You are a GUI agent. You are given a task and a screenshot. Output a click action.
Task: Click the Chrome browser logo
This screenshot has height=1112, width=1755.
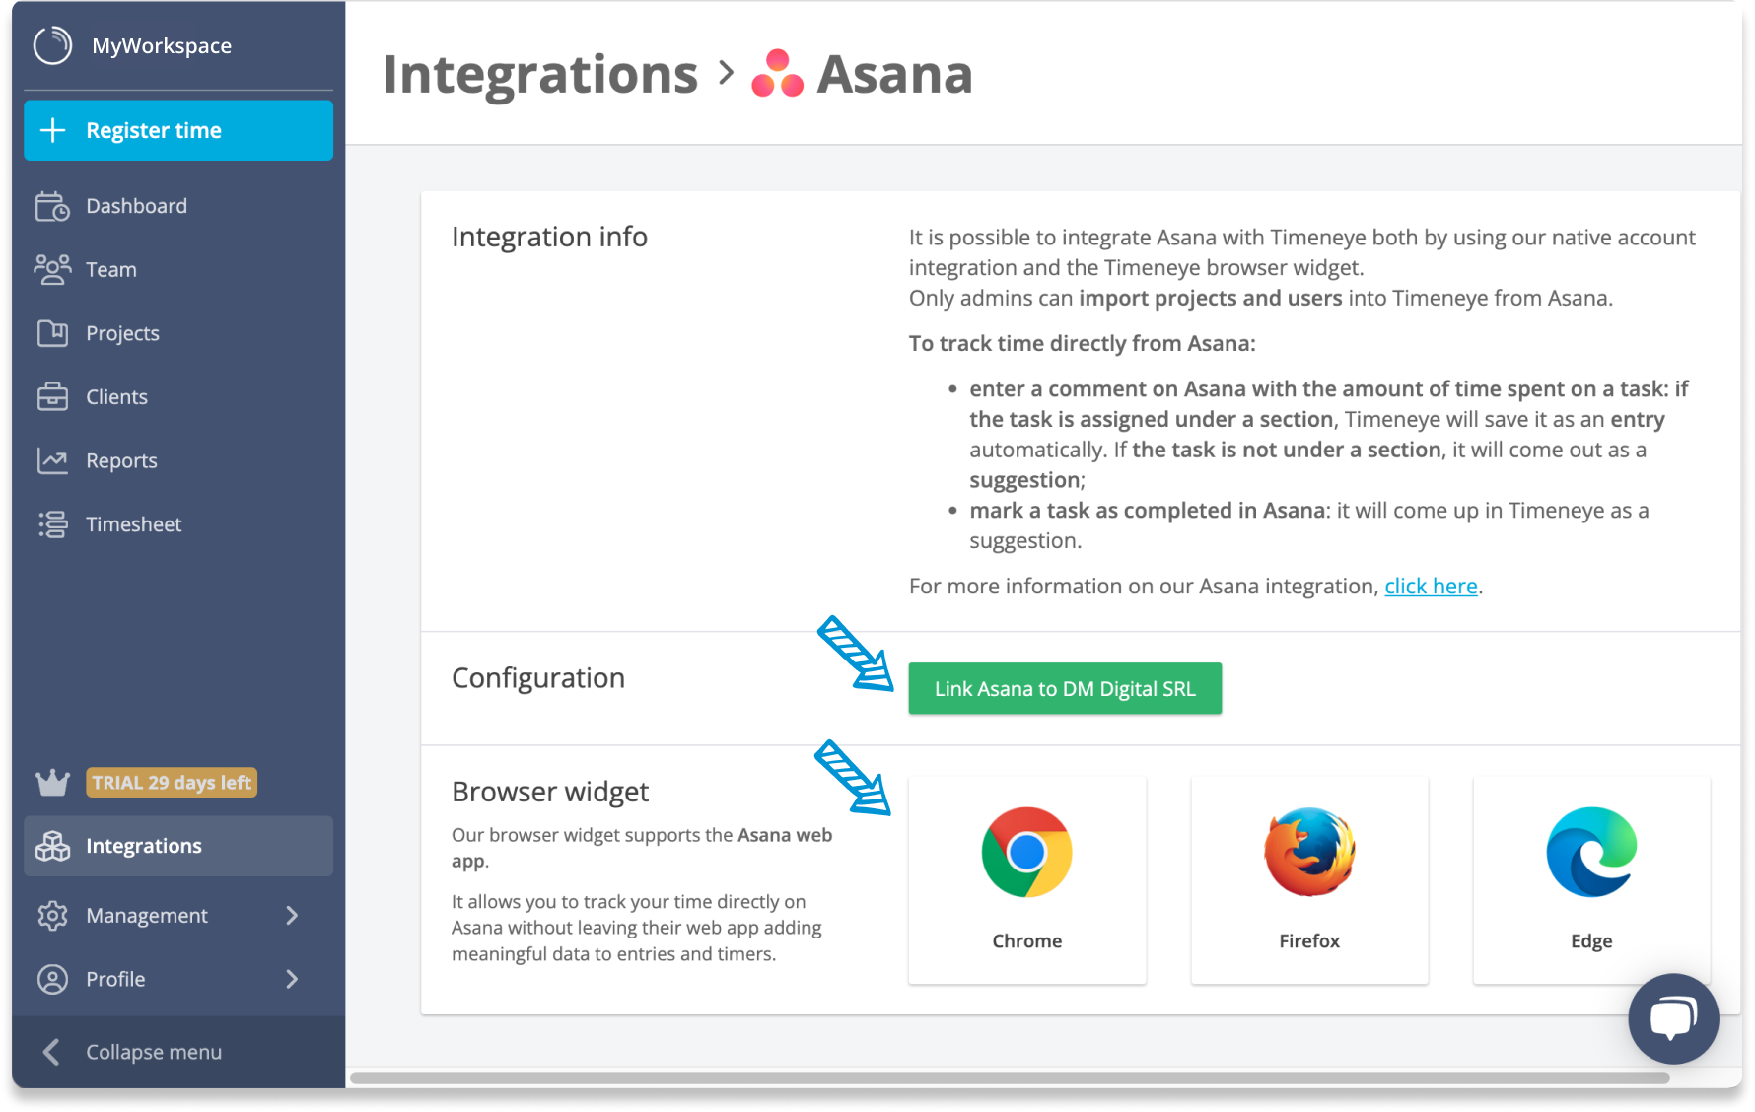[x=1026, y=852]
